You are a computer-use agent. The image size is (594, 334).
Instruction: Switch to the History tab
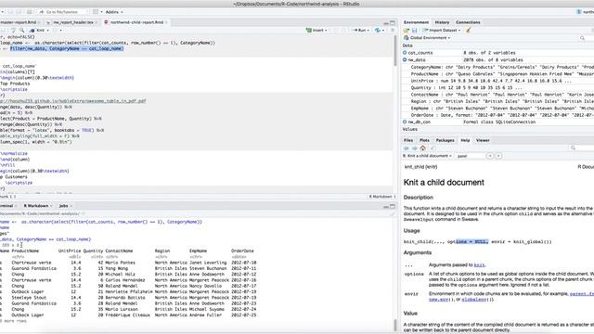click(442, 22)
